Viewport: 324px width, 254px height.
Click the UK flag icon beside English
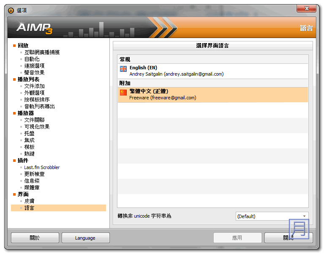[x=123, y=68]
